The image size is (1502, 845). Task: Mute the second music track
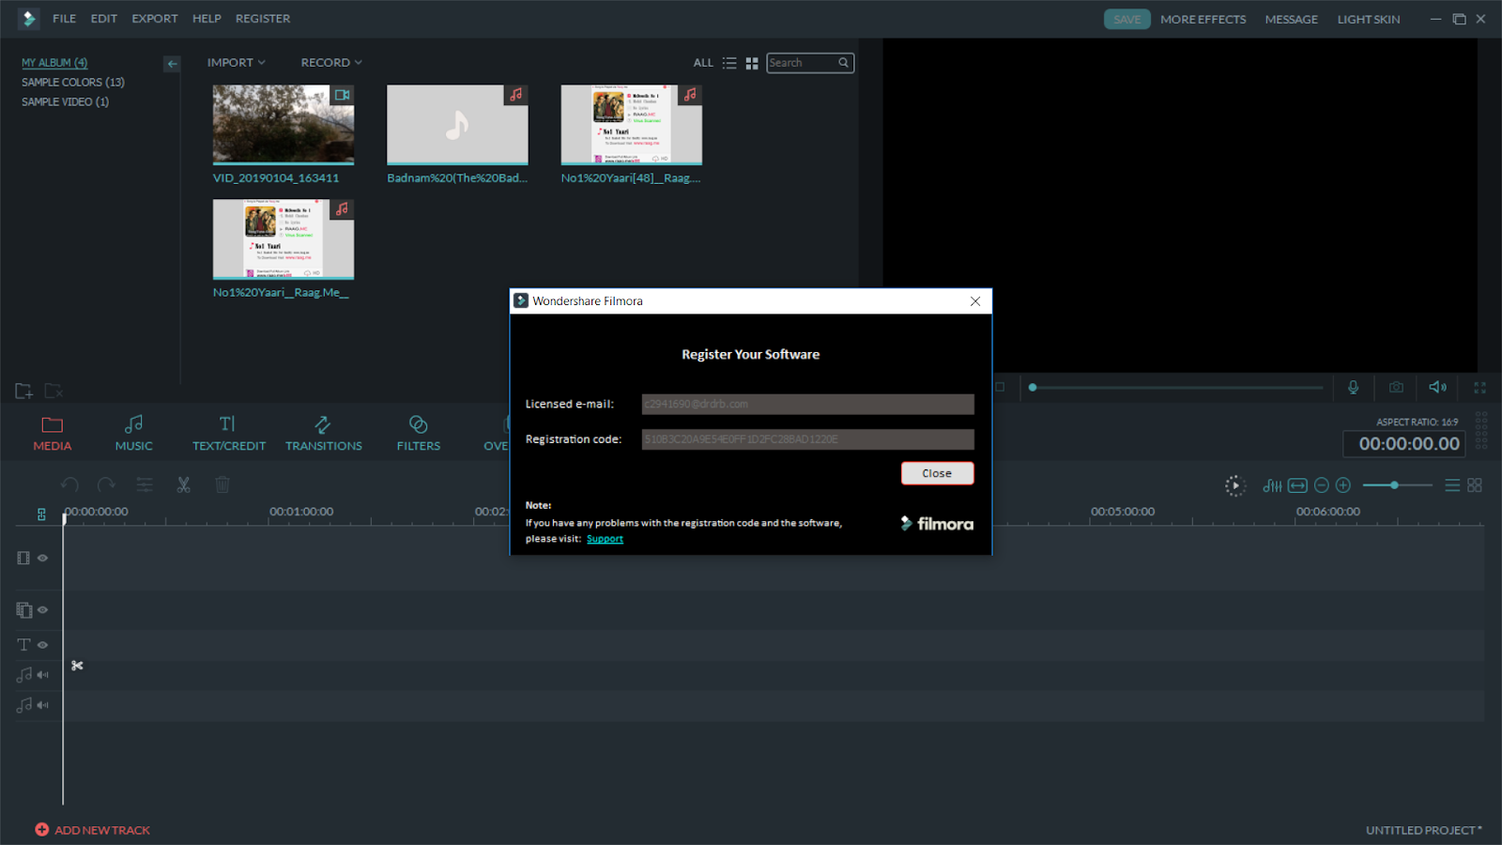click(43, 705)
